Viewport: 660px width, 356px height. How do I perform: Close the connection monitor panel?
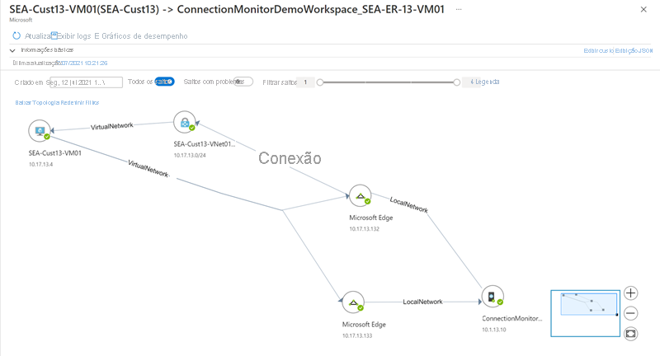tap(643, 9)
